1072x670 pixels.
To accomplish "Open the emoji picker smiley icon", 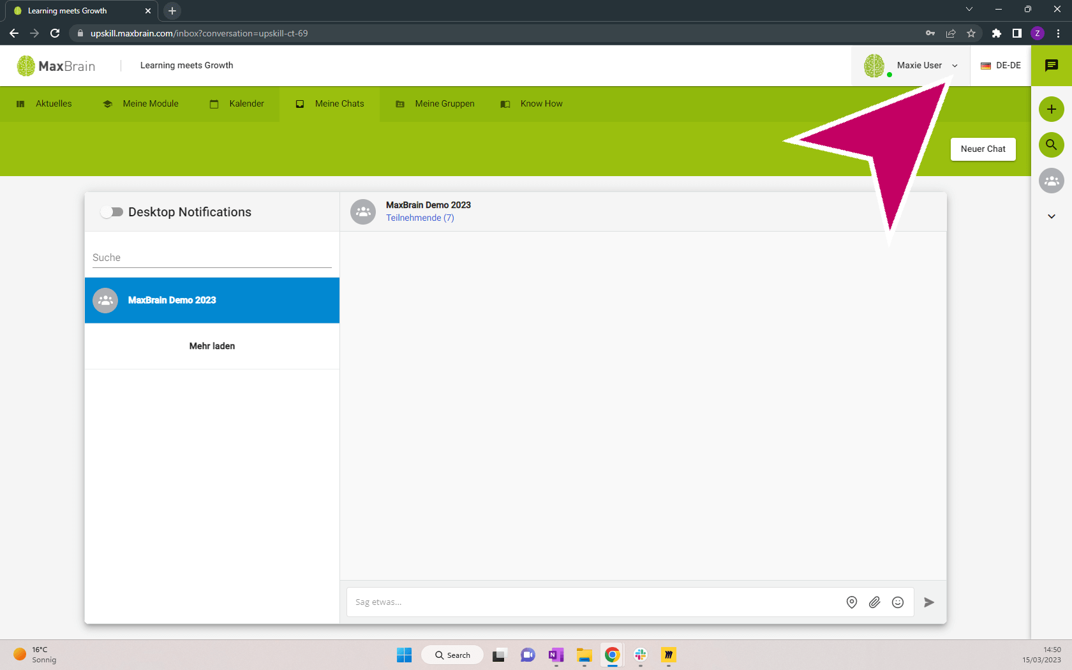I will (898, 602).
